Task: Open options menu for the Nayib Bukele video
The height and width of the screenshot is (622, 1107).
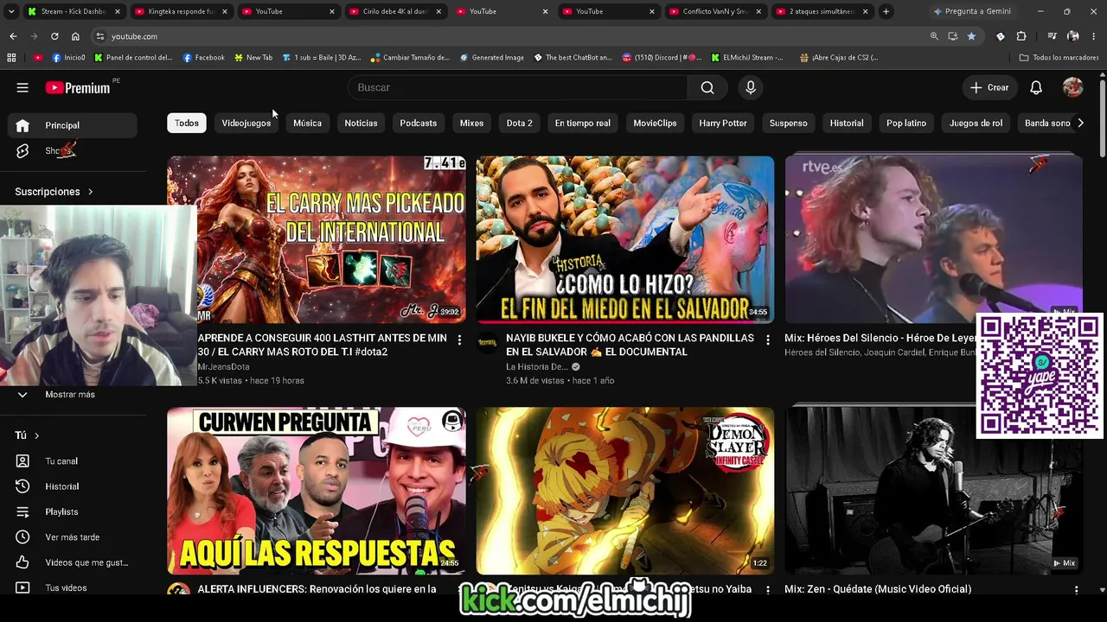Action: point(767,340)
